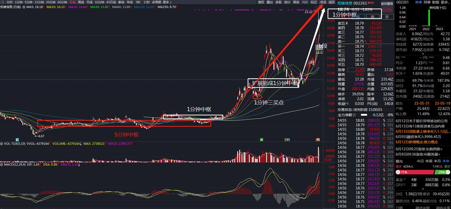This screenshot has width=451, height=209.
Task: Select 今日 in the 眼光 section
Action: tap(420, 161)
